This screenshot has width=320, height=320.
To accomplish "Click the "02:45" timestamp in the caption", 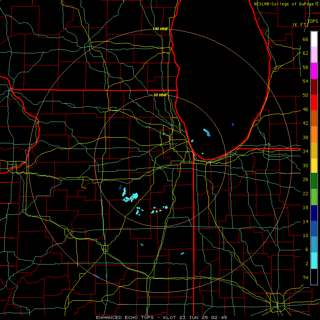I will [219, 318].
